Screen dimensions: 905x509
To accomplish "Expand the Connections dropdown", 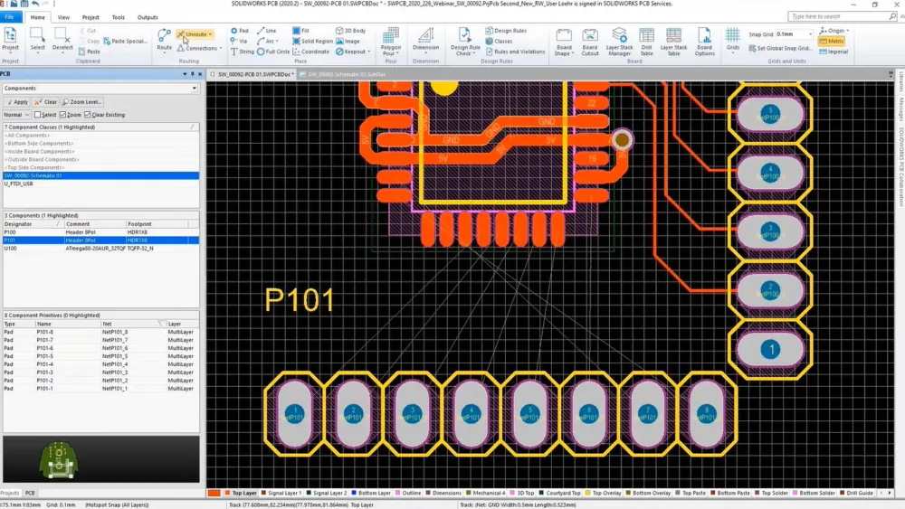I will pyautogui.click(x=221, y=48).
